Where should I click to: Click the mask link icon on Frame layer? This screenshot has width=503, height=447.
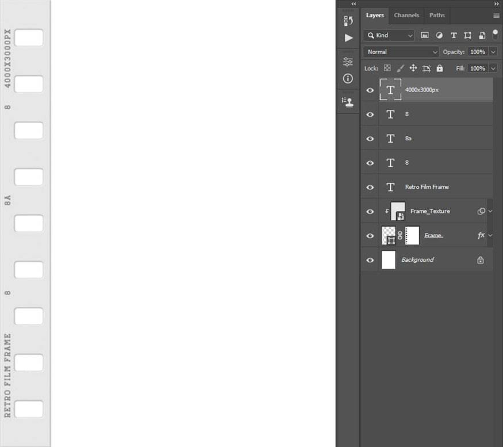click(x=400, y=235)
